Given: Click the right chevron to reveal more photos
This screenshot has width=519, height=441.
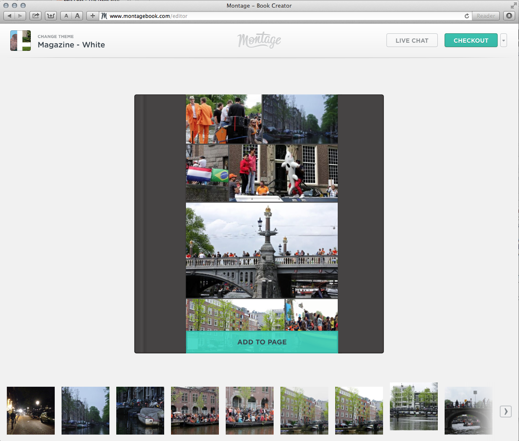Looking at the screenshot, I should click(506, 412).
